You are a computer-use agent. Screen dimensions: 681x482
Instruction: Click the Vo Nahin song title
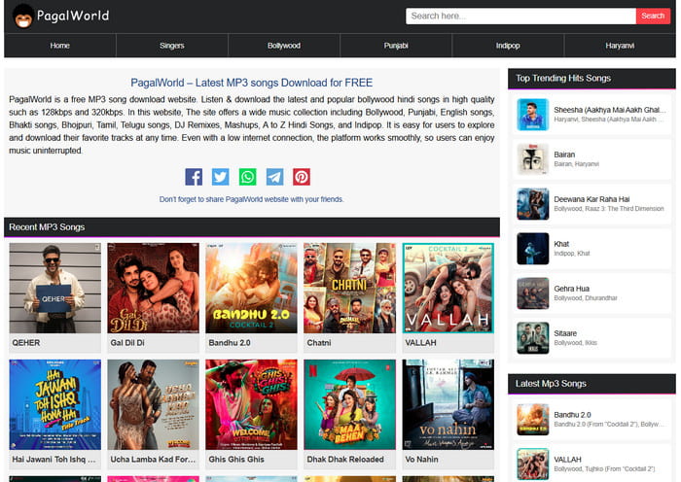421,459
